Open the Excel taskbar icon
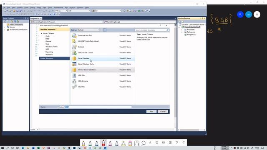This screenshot has height=150, width=267. click(x=38, y=148)
